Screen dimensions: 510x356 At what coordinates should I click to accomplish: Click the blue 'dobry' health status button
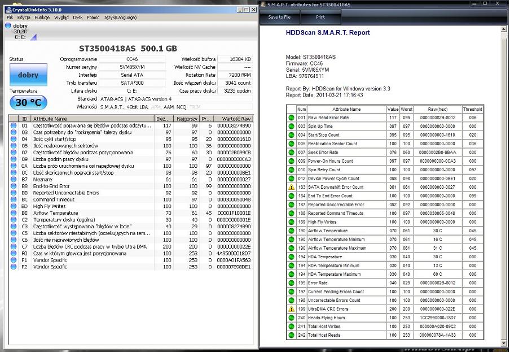28,75
